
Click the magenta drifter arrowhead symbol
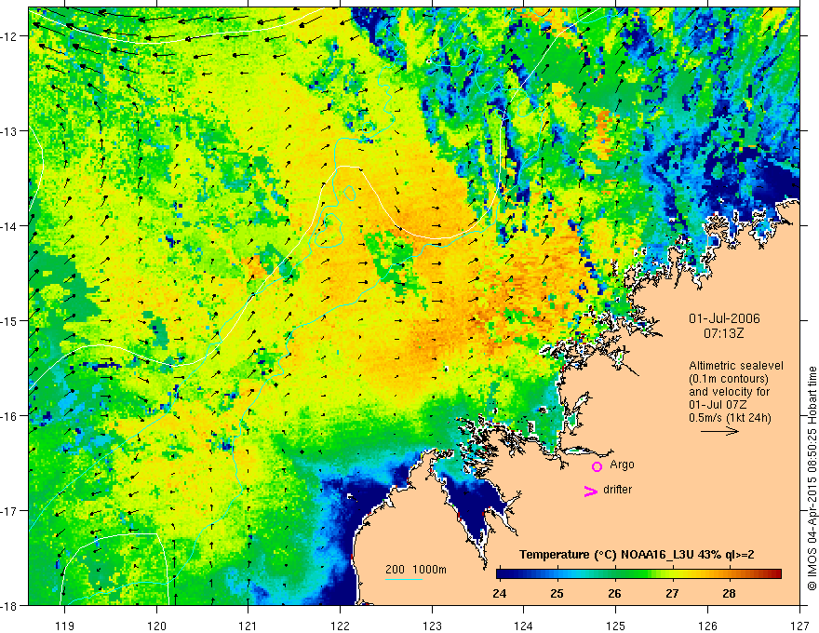(590, 491)
